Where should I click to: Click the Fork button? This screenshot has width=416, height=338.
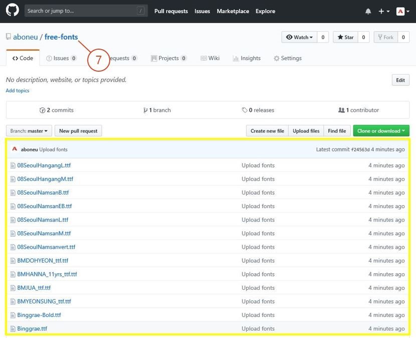(386, 37)
